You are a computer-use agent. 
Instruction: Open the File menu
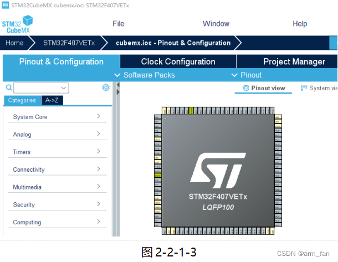tap(119, 23)
